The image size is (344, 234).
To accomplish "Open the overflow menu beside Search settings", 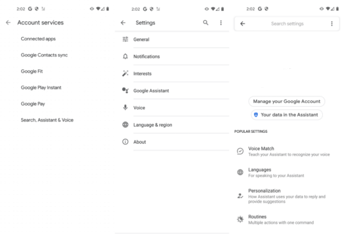I will click(x=332, y=24).
